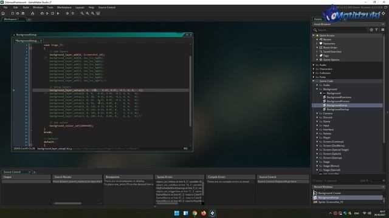This screenshot has width=389, height=218.
Task: Clean the project with the broom icon
Action: (58, 13)
